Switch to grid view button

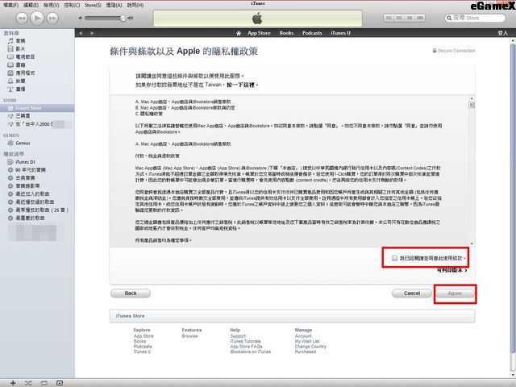click(410, 18)
